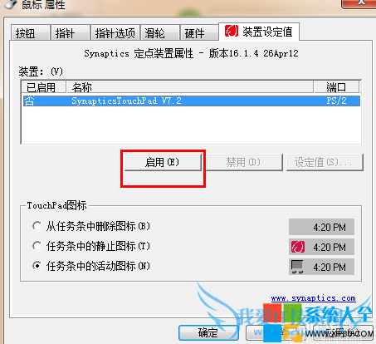The image size is (376, 344).
Task: Click the 启用(E) button
Action: pyautogui.click(x=163, y=162)
